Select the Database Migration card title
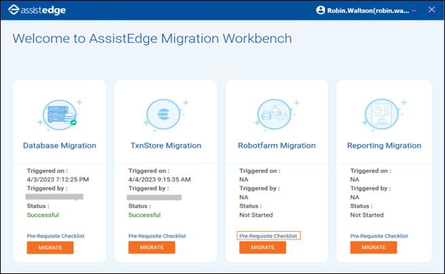Image resolution: width=445 pixels, height=274 pixels. 60,146
